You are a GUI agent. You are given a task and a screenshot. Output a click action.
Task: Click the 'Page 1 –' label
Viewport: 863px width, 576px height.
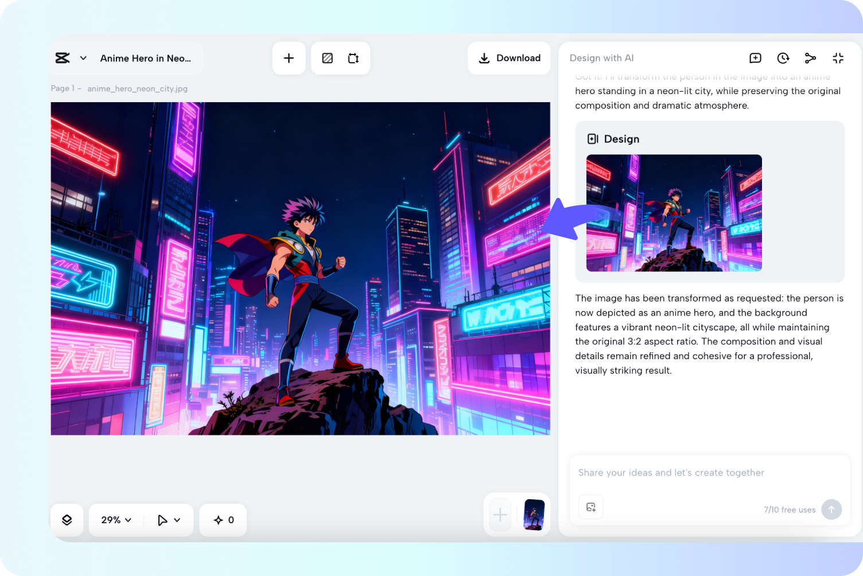point(66,88)
